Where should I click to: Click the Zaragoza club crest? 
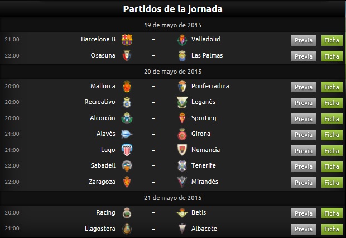[127, 182]
